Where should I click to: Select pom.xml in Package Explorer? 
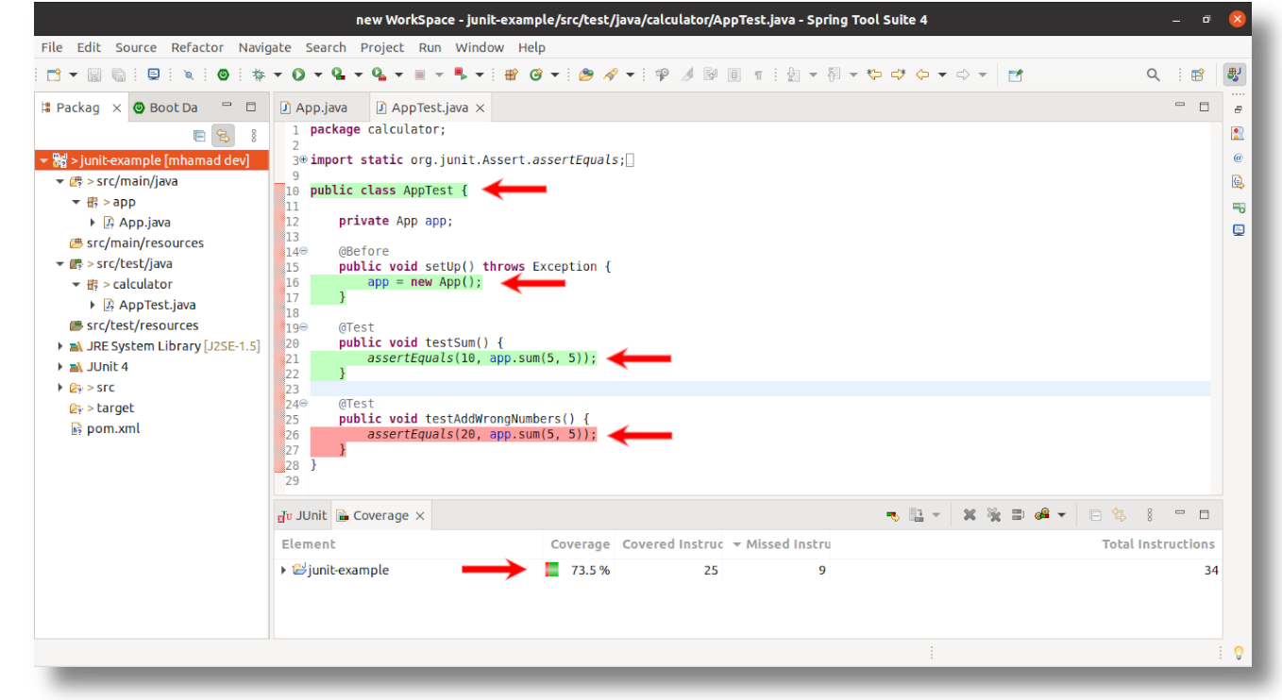click(x=114, y=428)
